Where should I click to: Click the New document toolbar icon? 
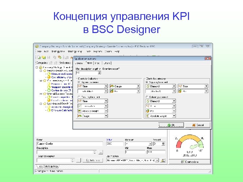point(39,57)
